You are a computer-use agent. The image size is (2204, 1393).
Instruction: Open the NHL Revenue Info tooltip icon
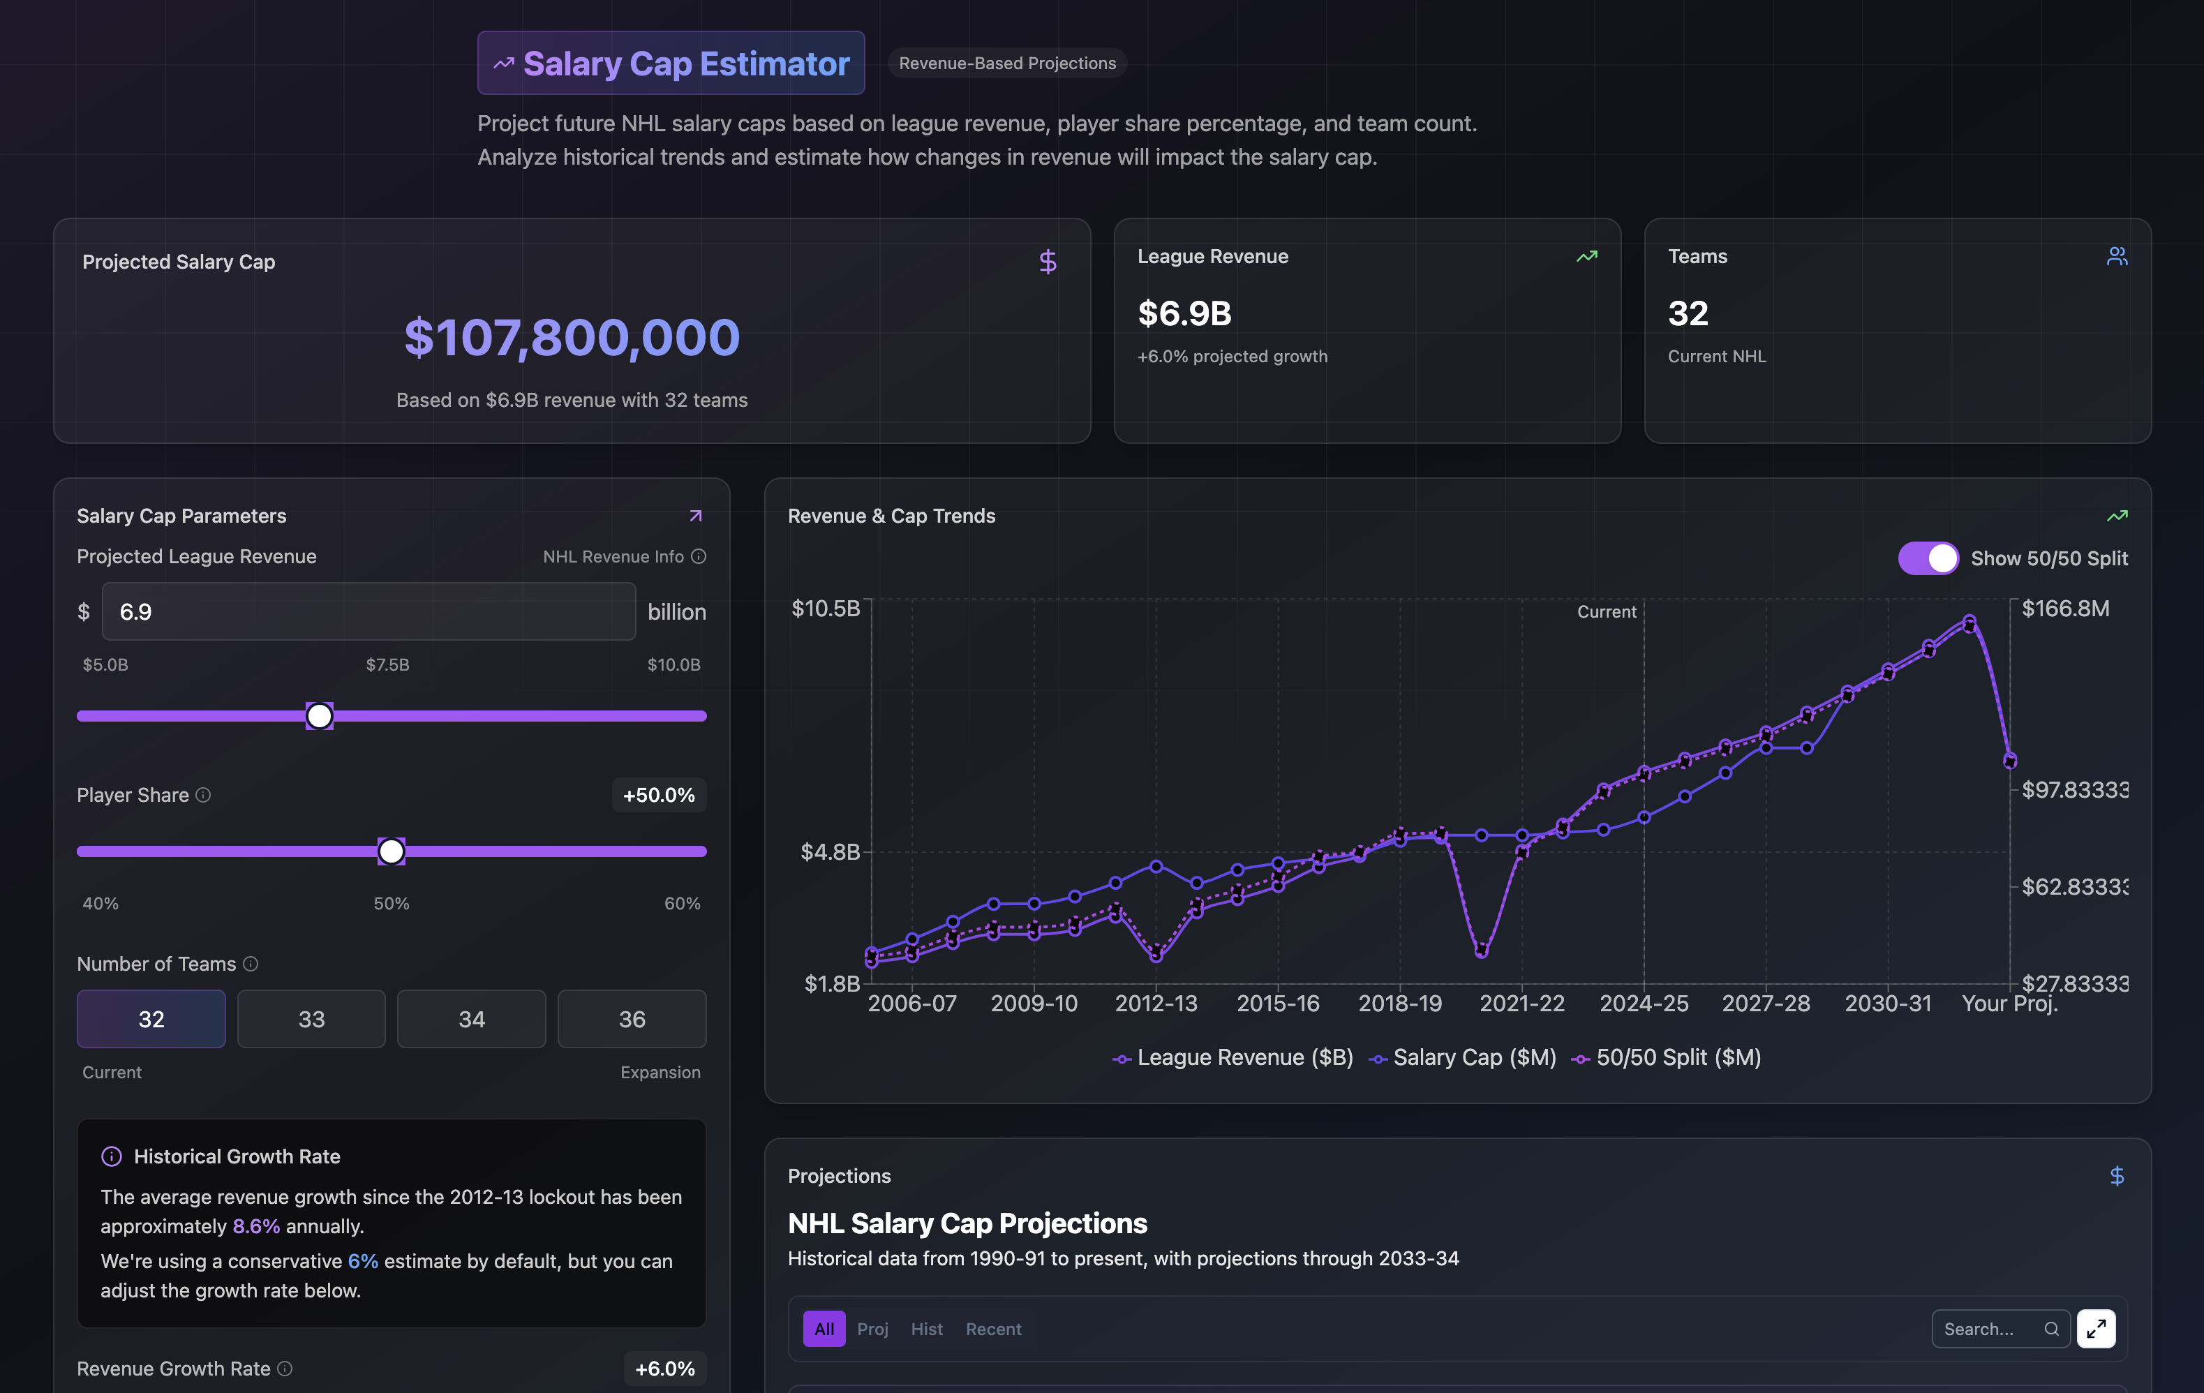click(x=699, y=556)
